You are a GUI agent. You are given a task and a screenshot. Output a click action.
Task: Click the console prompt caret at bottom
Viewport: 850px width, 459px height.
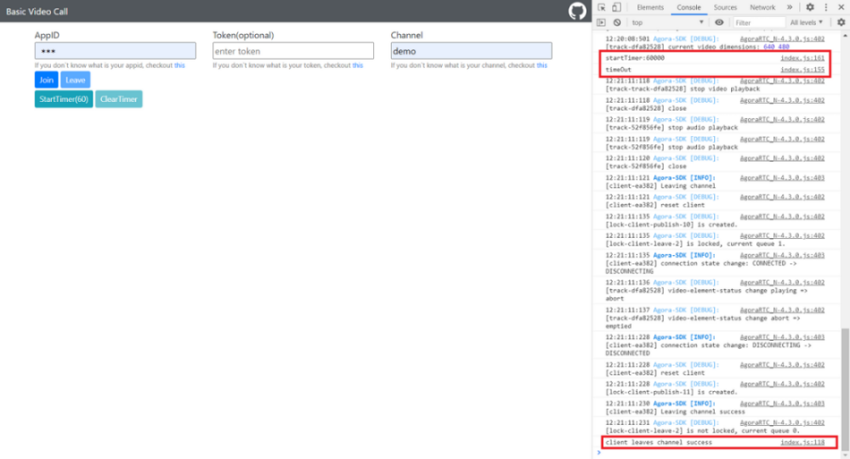[x=599, y=452]
